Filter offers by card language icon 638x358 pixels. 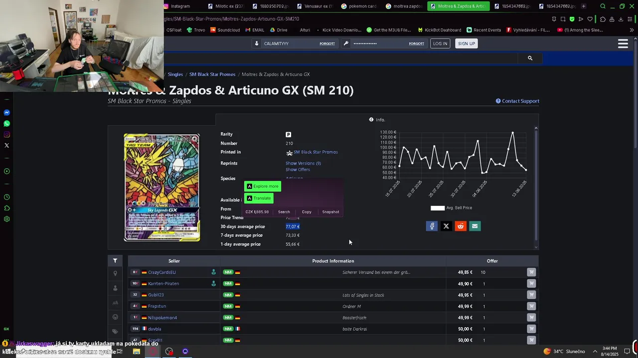tap(115, 302)
